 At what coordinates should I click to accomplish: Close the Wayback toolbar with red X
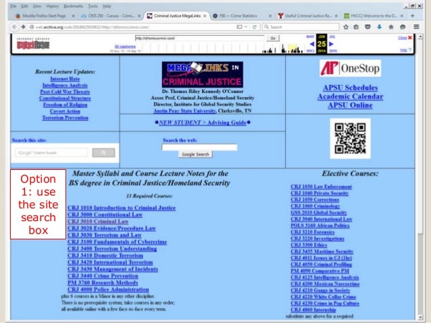pos(410,38)
